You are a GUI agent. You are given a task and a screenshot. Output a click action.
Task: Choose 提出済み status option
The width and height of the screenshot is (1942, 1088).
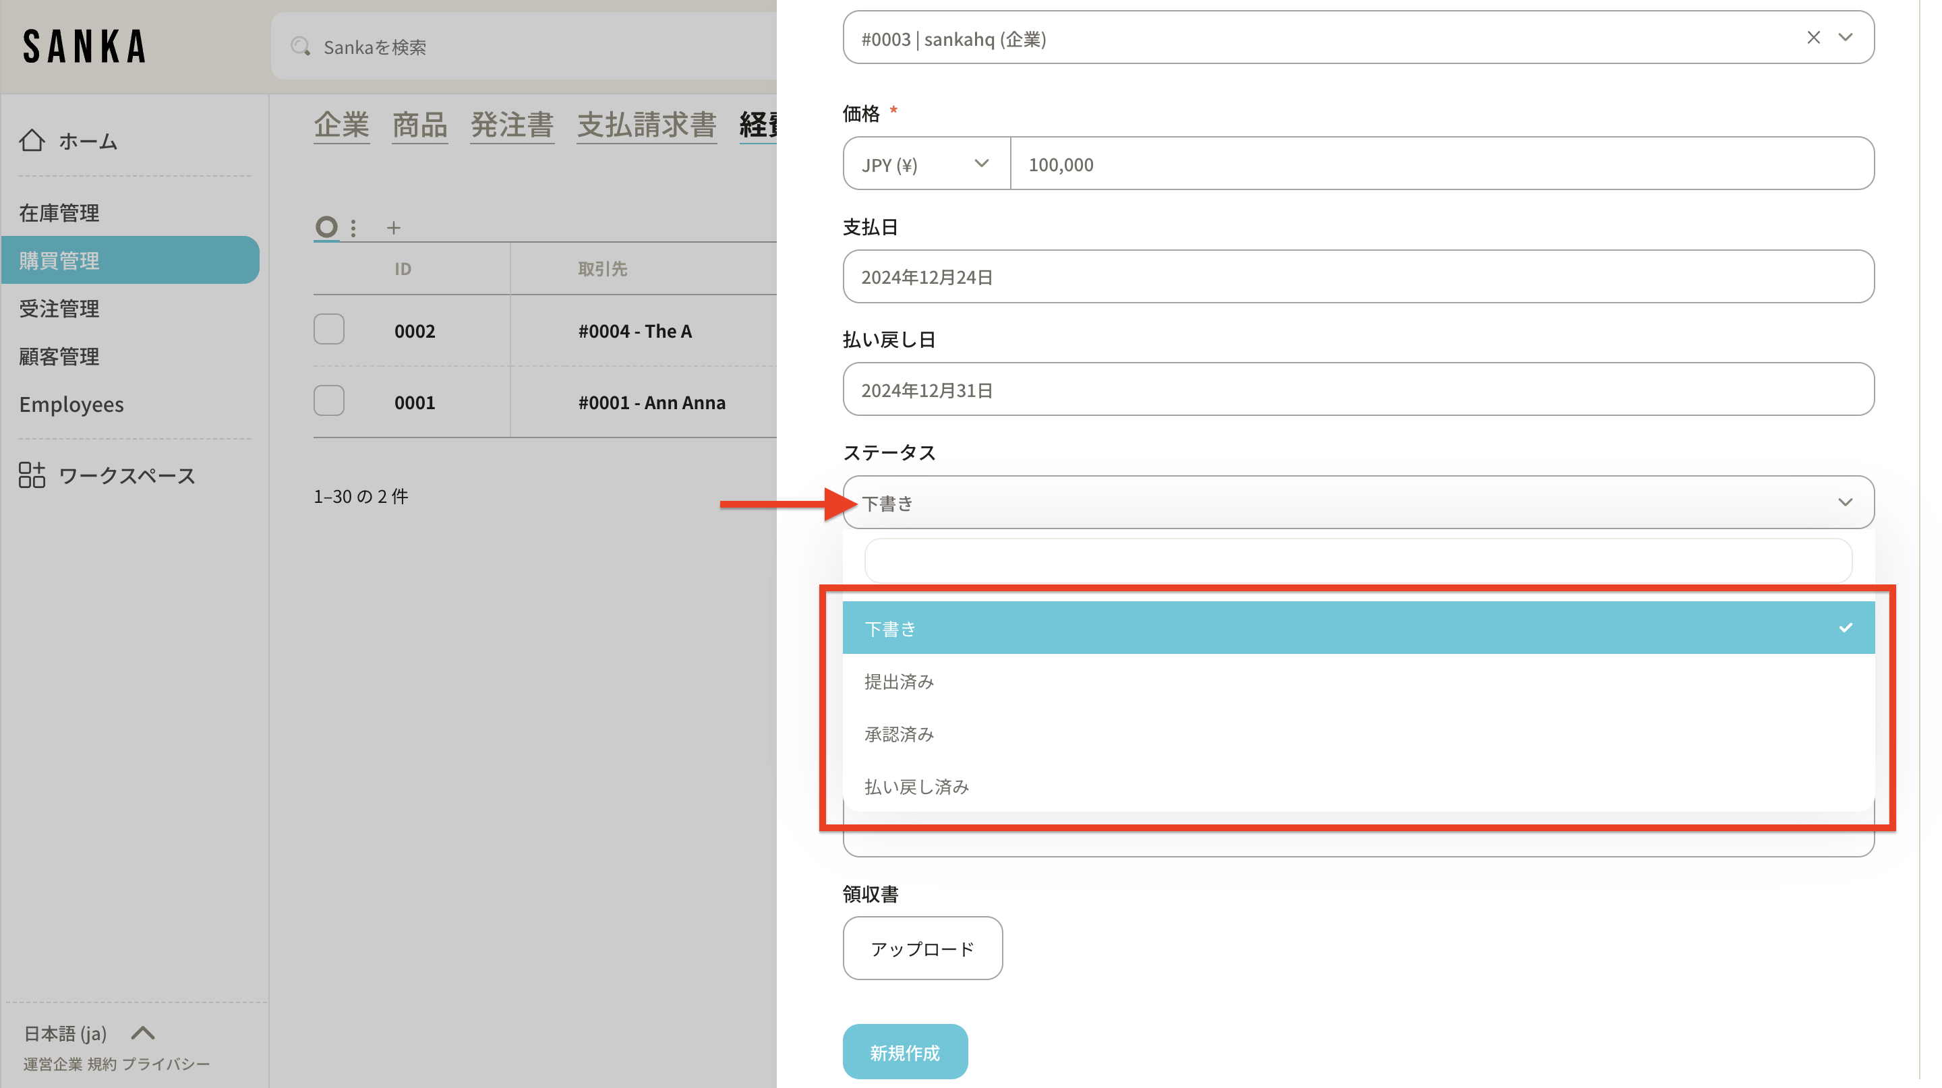pos(899,682)
